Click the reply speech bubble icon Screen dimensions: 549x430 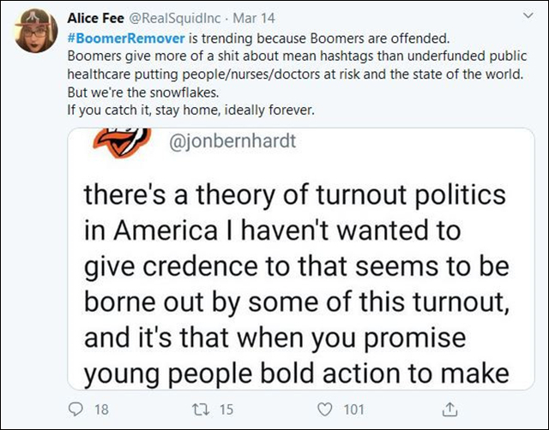(75, 409)
